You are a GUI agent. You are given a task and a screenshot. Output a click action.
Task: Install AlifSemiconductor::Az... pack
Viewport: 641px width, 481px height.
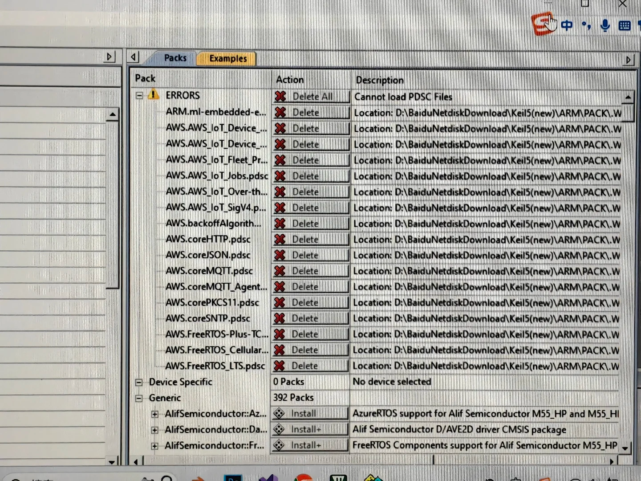[x=310, y=413]
